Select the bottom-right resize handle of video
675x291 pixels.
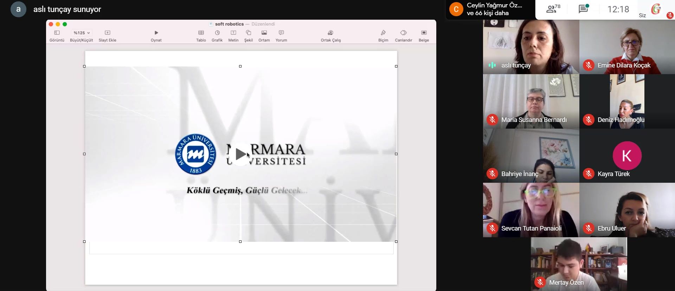(396, 241)
